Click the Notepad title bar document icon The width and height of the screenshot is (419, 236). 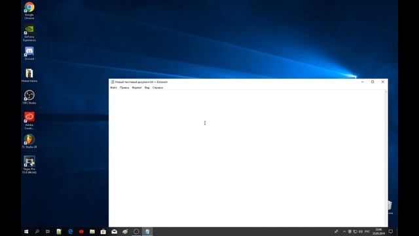[x=113, y=82]
